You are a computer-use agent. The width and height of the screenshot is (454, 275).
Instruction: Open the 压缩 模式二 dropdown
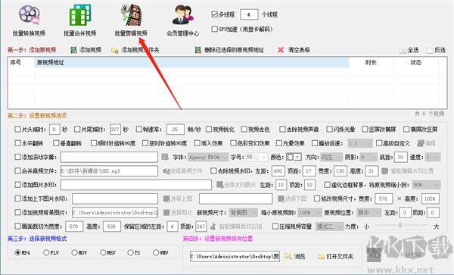tap(329, 227)
